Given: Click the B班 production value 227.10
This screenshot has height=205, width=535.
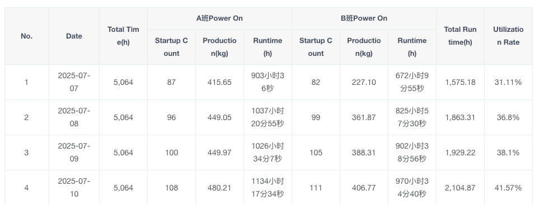Looking at the screenshot, I should (364, 83).
